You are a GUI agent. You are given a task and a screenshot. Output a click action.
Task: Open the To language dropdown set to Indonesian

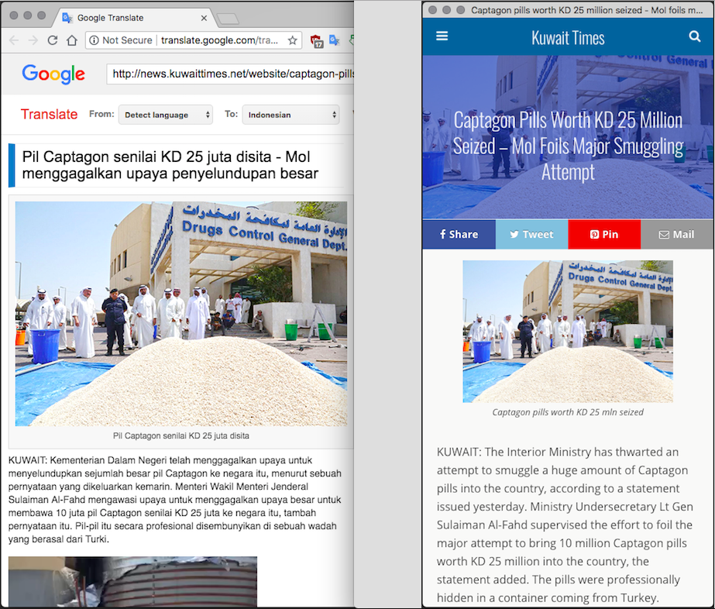(291, 115)
